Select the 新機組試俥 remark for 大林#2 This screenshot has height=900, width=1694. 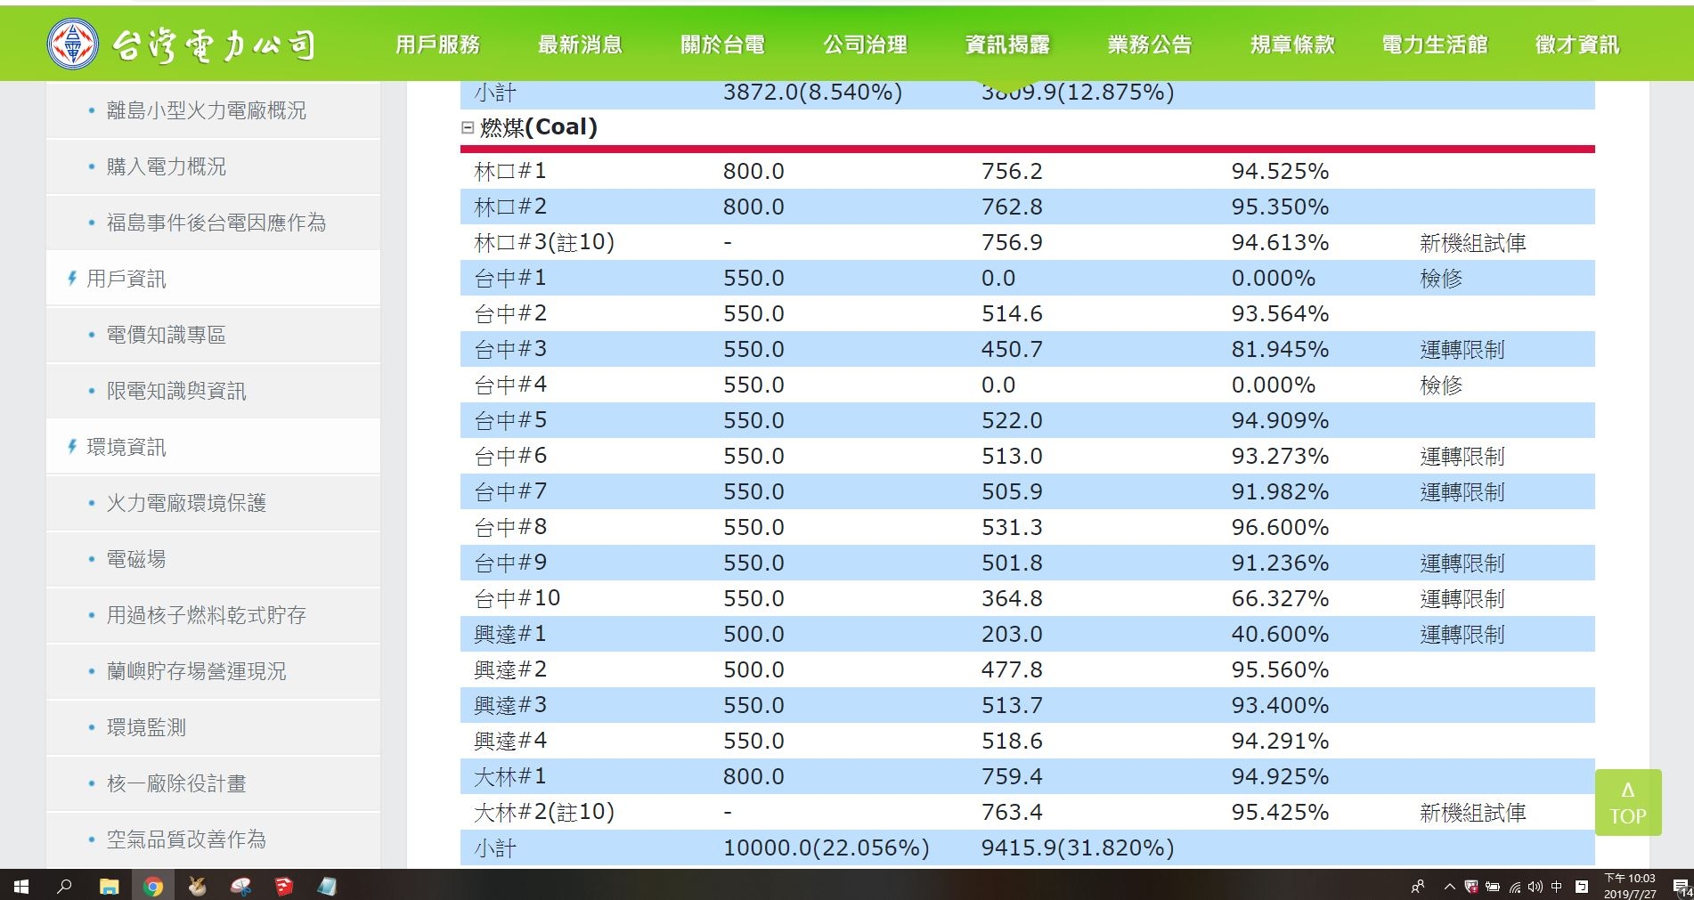point(1473,812)
